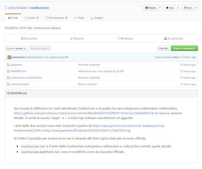Click the releases tag icon
This screenshot has width=202, height=169.
(x=119, y=38)
